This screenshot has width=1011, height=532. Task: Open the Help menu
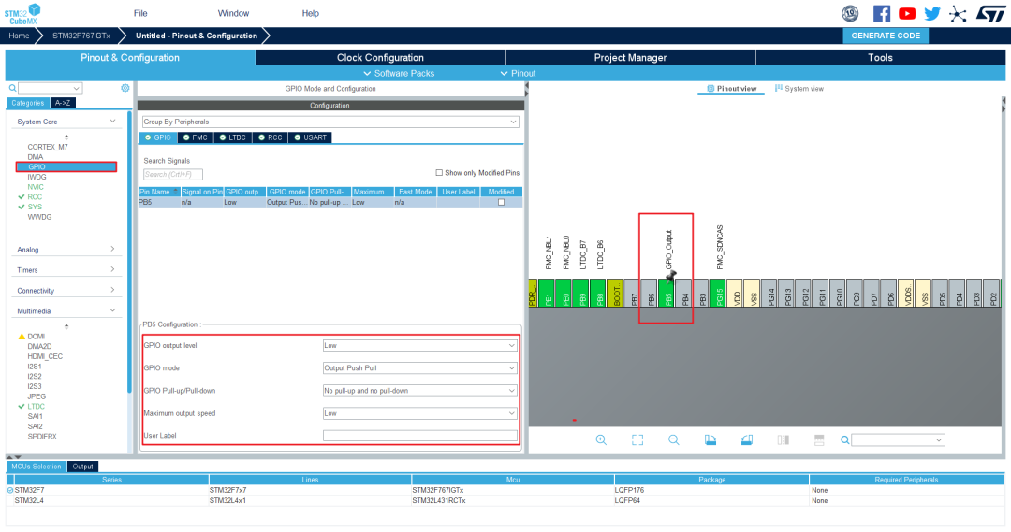point(311,13)
